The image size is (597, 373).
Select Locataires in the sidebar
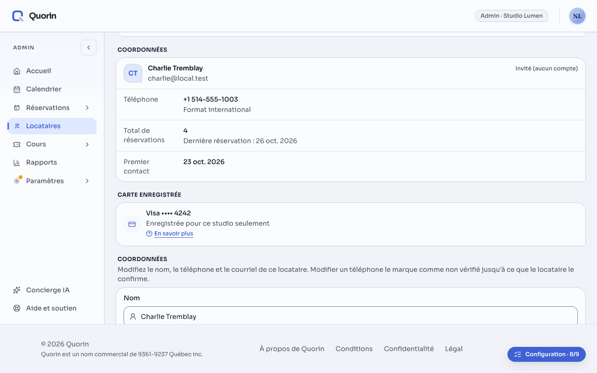52,126
